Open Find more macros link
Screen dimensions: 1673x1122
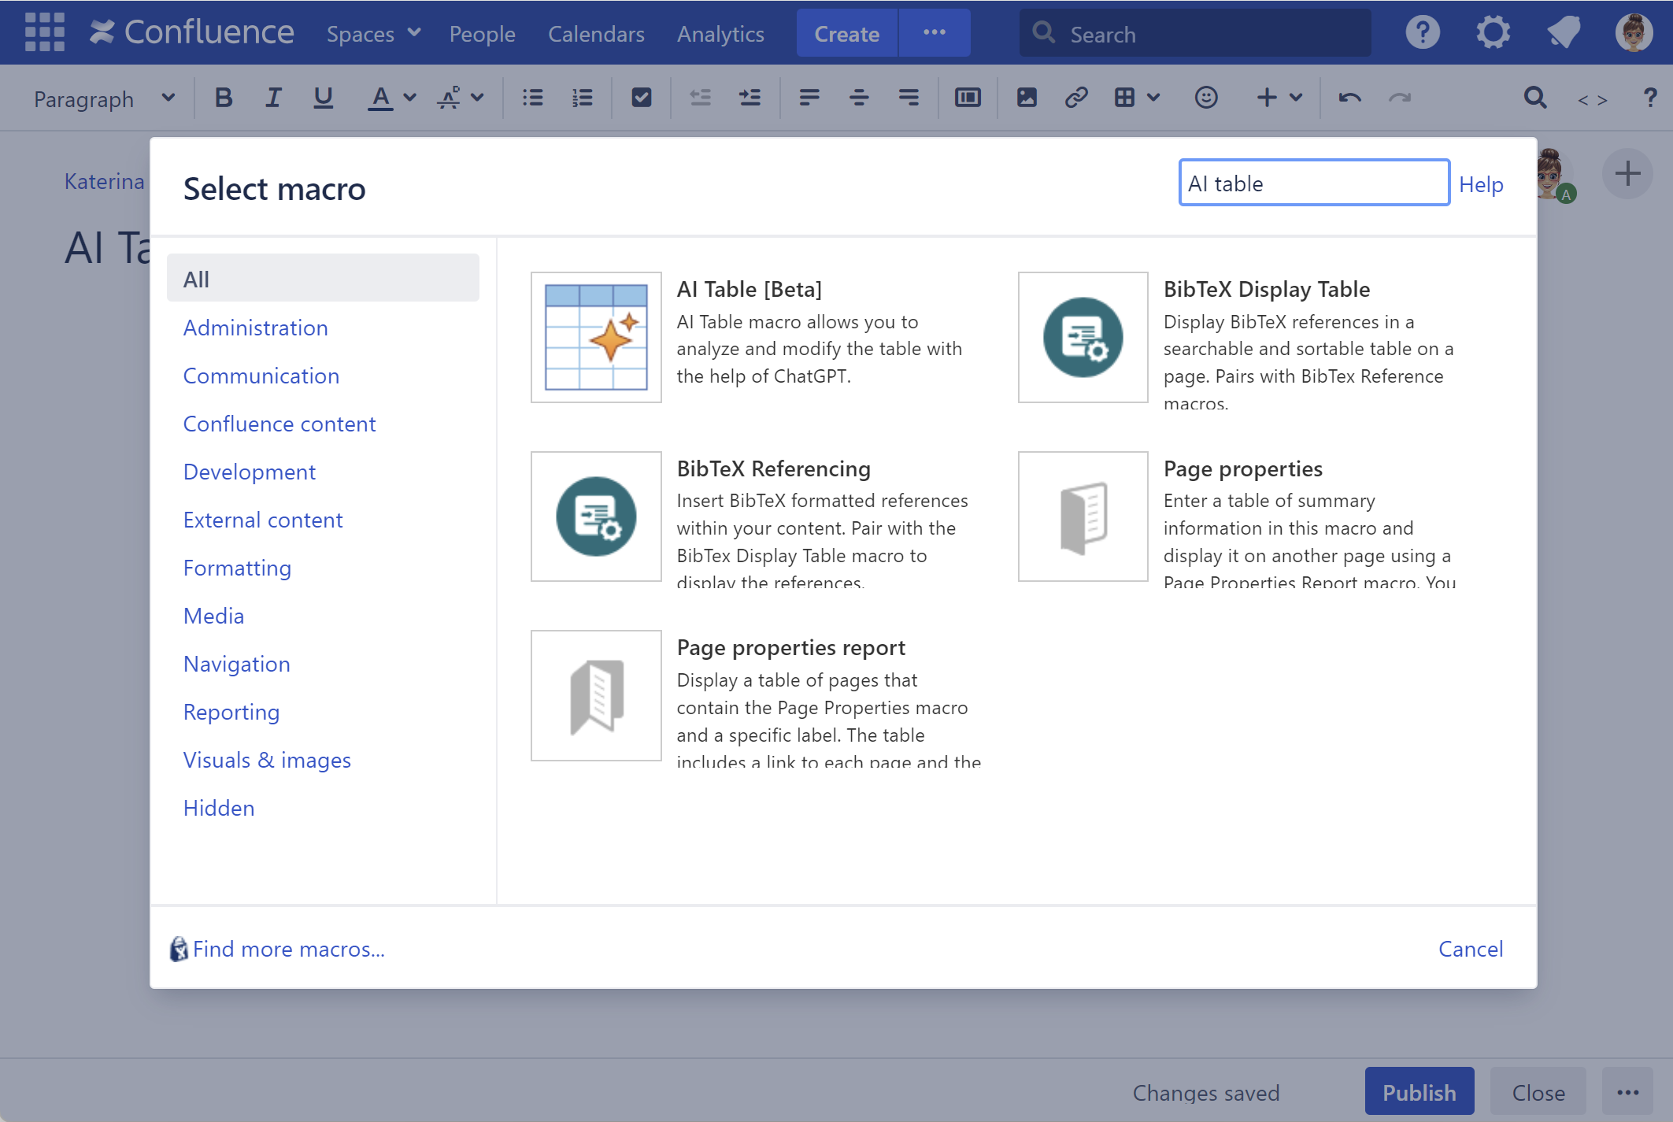pyautogui.click(x=288, y=949)
